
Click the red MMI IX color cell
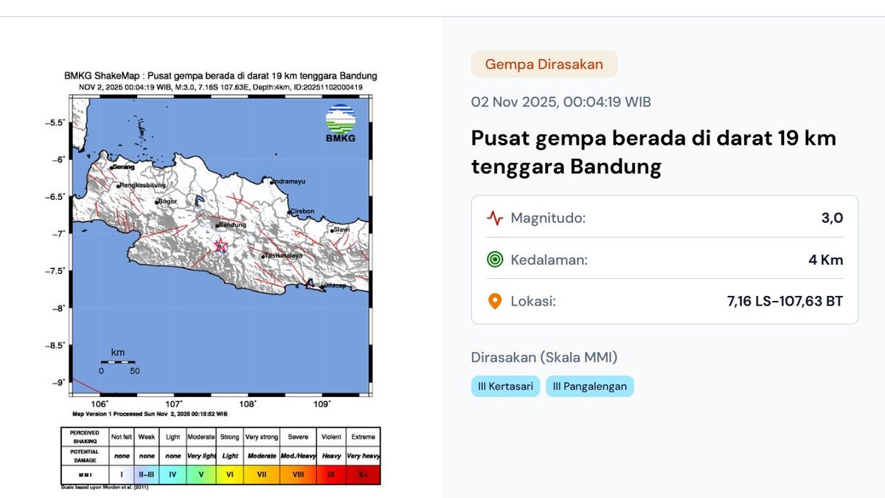[x=330, y=474]
